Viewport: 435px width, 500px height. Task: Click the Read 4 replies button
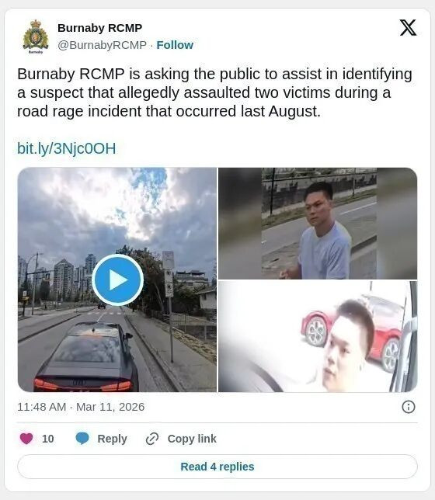click(x=217, y=467)
